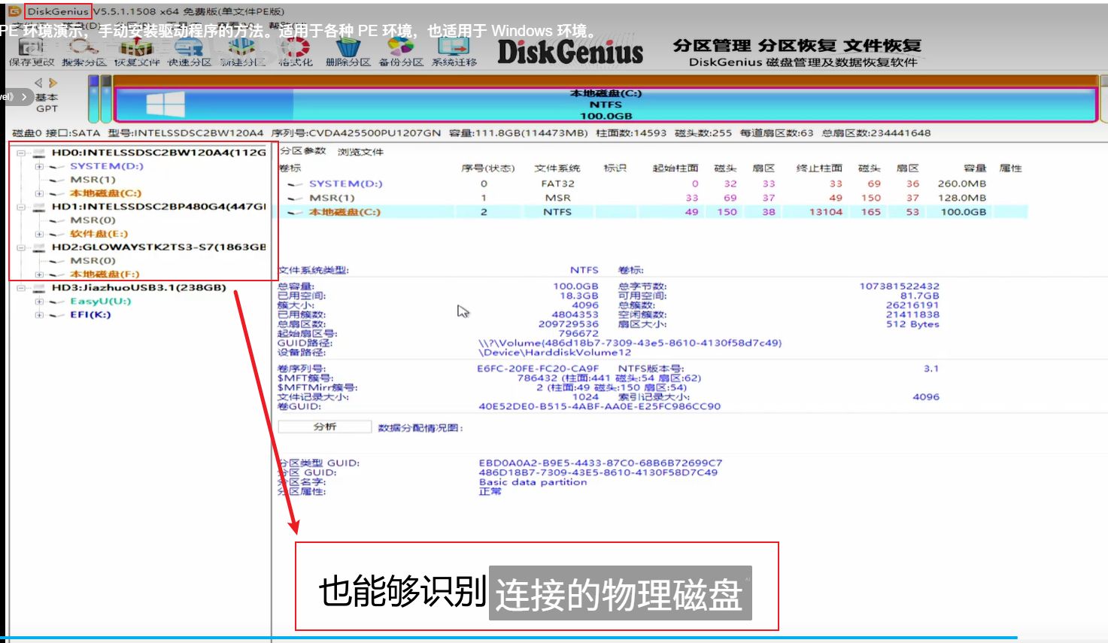
Task: Click the FAT32 file system cell
Action: click(x=557, y=183)
